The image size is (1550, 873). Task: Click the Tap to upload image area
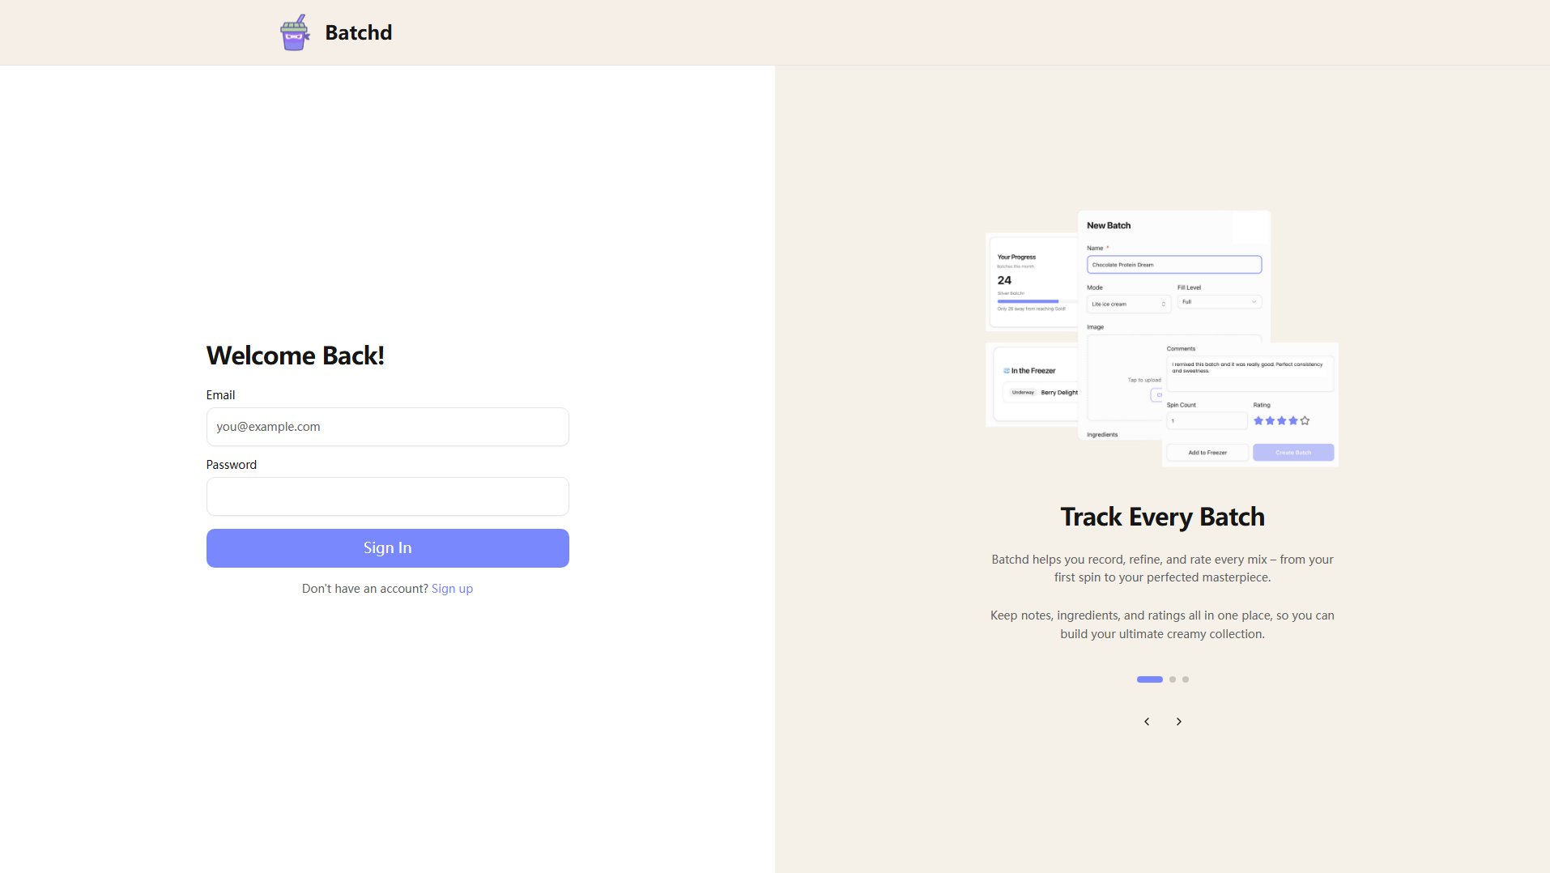[1143, 380]
